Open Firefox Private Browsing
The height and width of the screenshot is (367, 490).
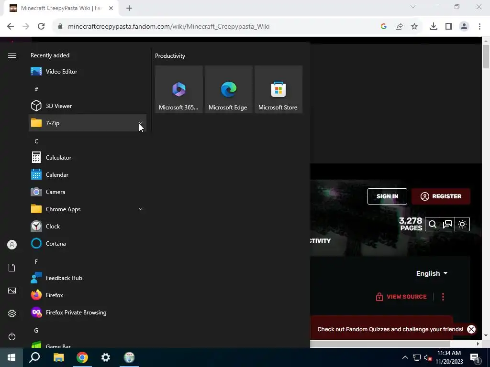coord(88,313)
